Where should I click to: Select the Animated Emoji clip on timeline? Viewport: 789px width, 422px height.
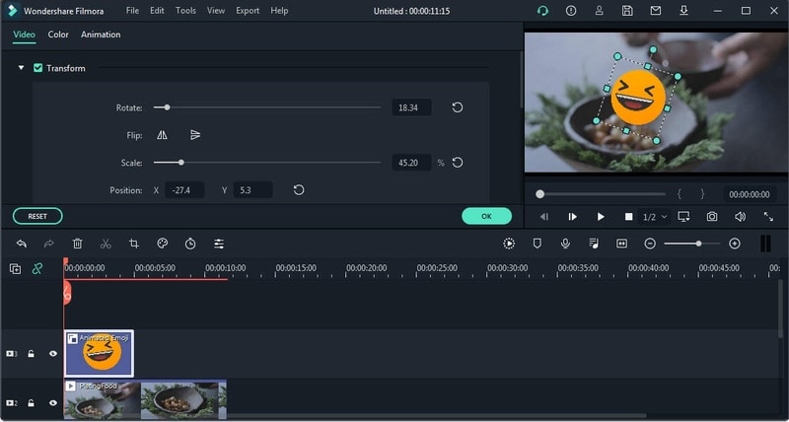click(100, 354)
